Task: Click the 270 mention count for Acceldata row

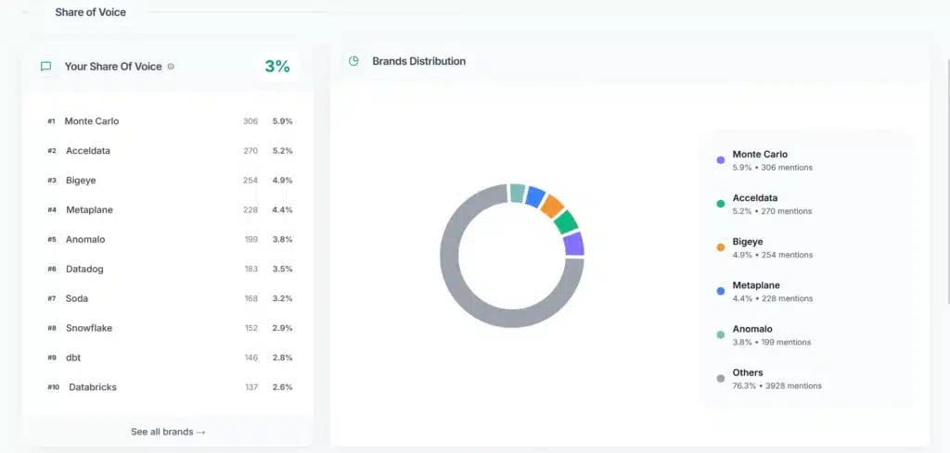Action: (250, 151)
